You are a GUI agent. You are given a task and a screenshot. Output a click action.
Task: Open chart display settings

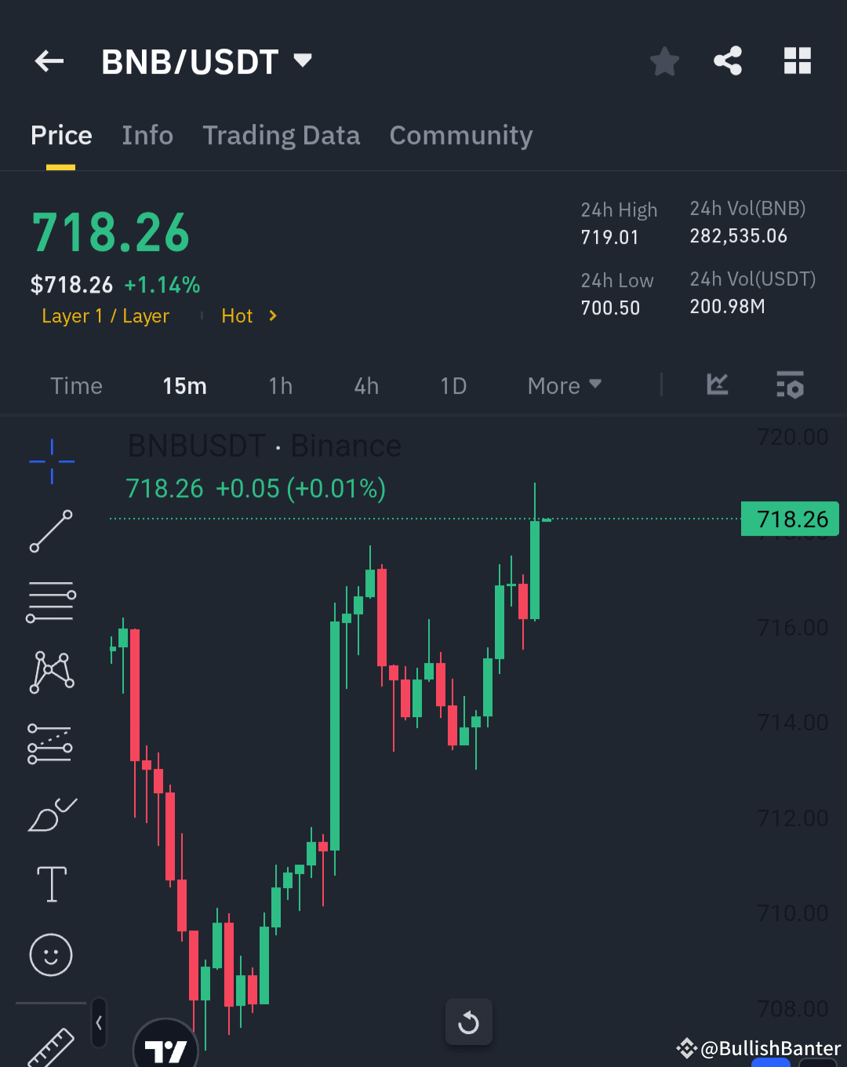pyautogui.click(x=791, y=385)
